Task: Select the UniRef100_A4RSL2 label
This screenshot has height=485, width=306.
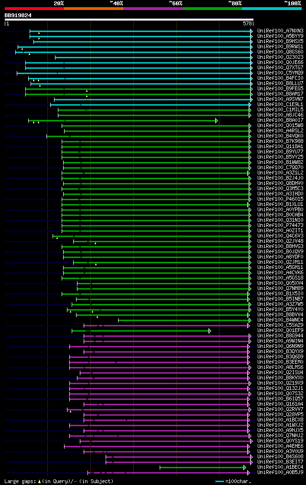Action: pyautogui.click(x=280, y=131)
